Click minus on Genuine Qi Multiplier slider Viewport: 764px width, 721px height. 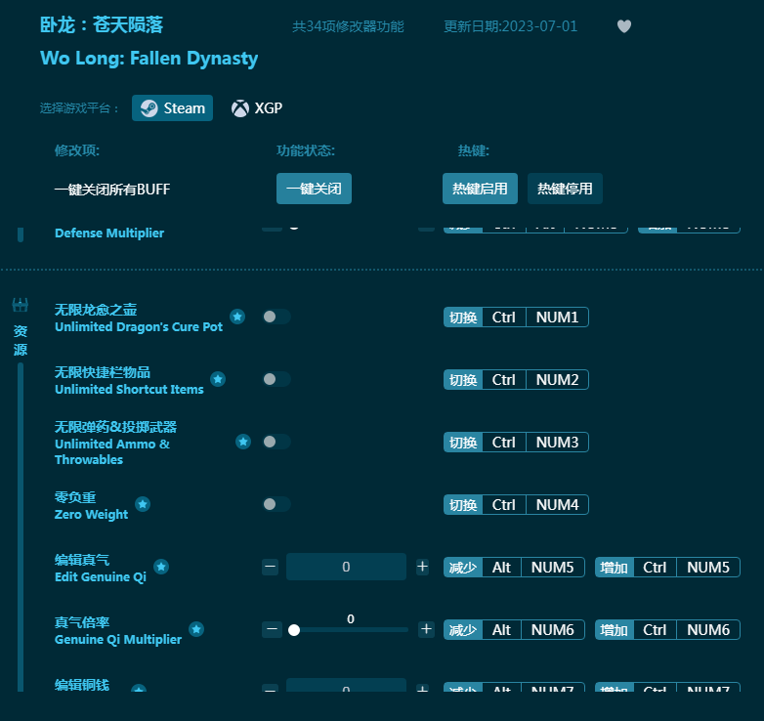pos(272,629)
